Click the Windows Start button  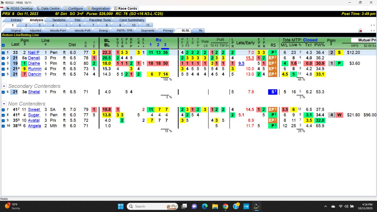tap(121, 206)
